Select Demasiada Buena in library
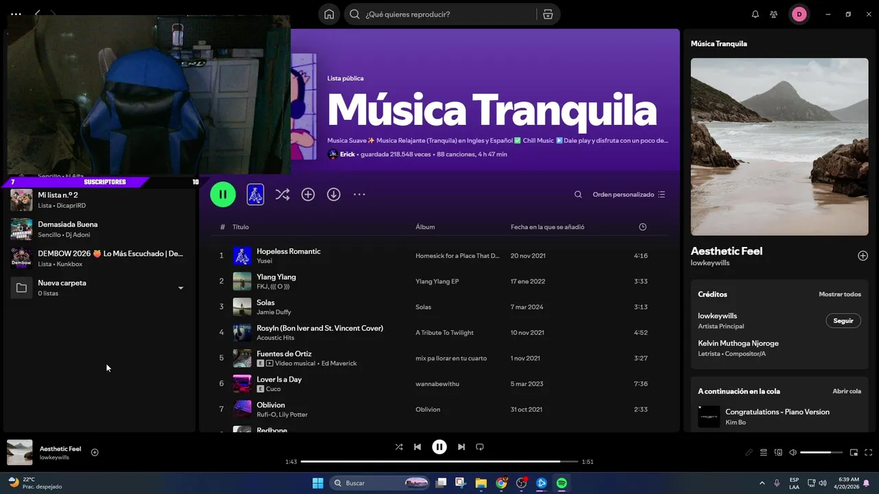This screenshot has height=494, width=879. pyautogui.click(x=99, y=229)
